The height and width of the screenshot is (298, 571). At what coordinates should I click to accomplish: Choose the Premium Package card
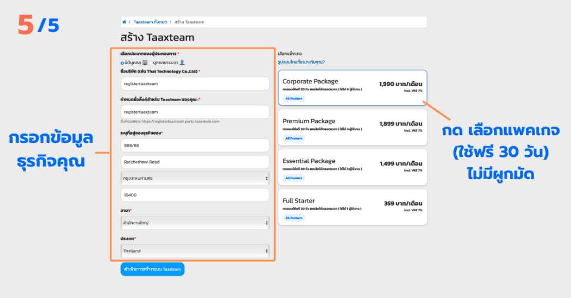pyautogui.click(x=352, y=128)
